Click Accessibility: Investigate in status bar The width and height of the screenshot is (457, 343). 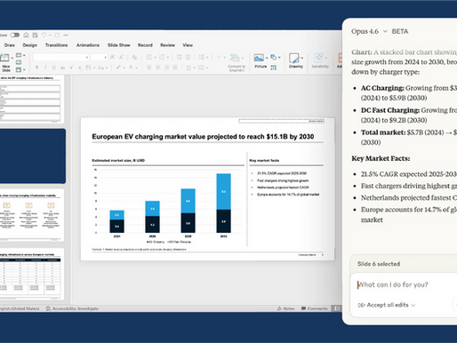tap(72, 308)
